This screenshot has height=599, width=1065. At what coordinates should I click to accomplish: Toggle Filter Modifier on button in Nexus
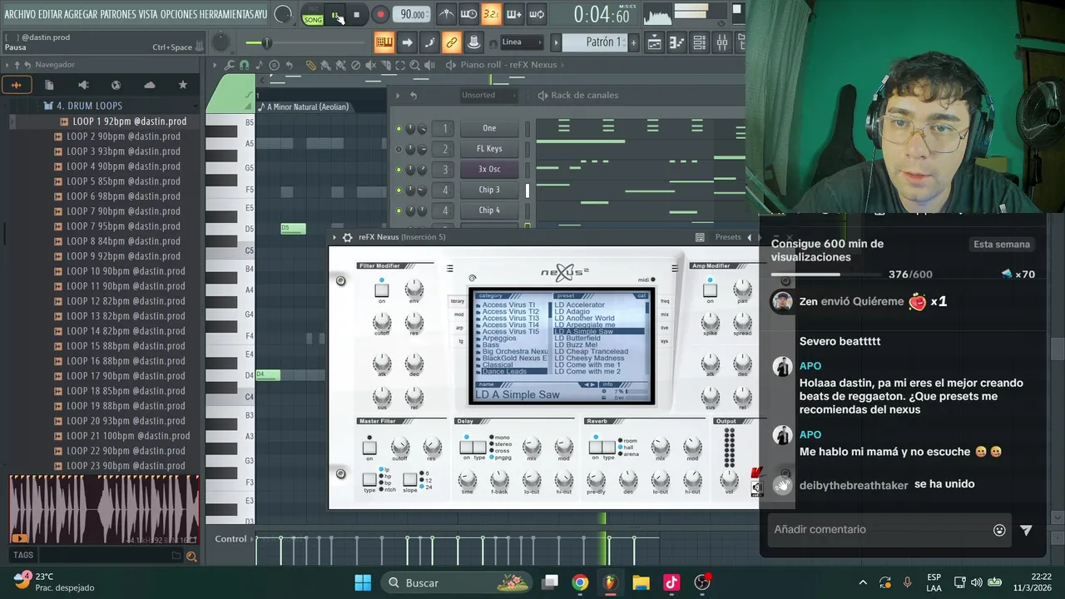click(381, 290)
